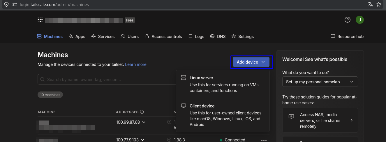
Task: Click the site permissions icon in address bar
Action: (x=15, y=4)
